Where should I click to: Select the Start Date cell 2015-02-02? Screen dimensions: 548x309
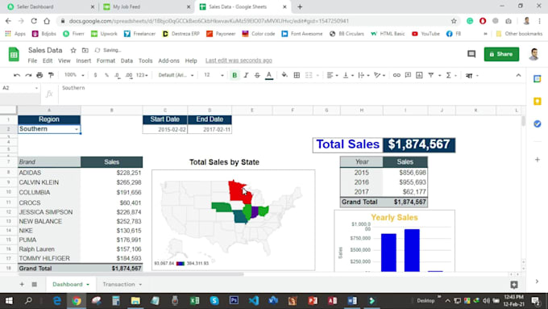pos(165,129)
